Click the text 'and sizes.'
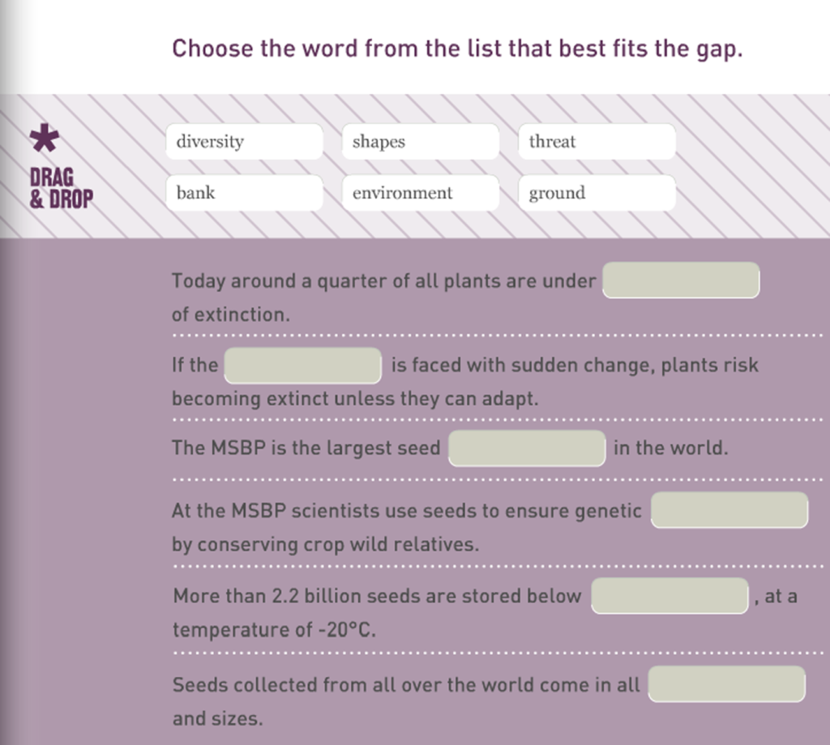 217,718
